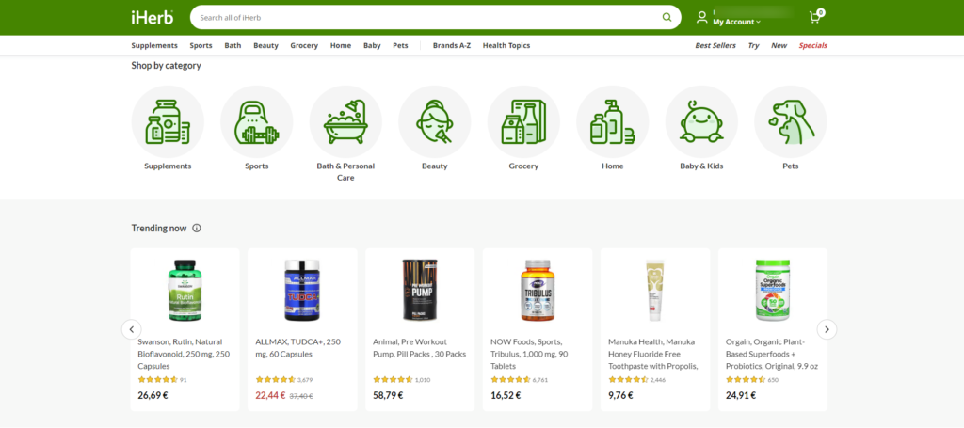Show Trending now info icon tooltip
This screenshot has height=428, width=964.
197,228
